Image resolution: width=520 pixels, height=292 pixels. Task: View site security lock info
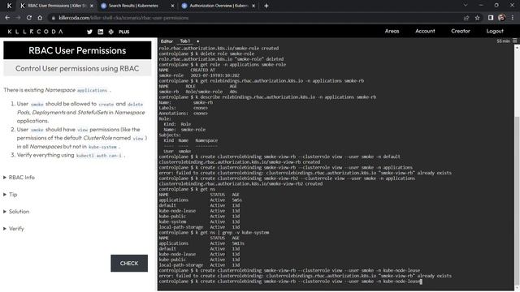tap(53, 18)
